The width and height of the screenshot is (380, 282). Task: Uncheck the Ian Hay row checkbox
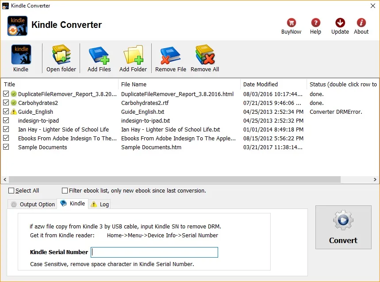[x=6, y=129]
